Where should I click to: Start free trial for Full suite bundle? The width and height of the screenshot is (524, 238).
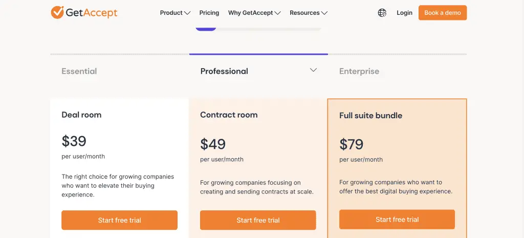397,219
